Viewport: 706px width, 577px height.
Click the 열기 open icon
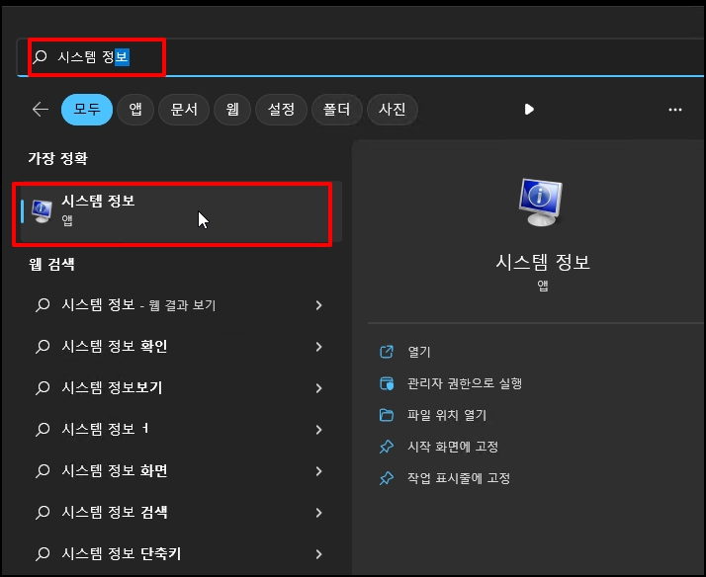[x=387, y=352]
